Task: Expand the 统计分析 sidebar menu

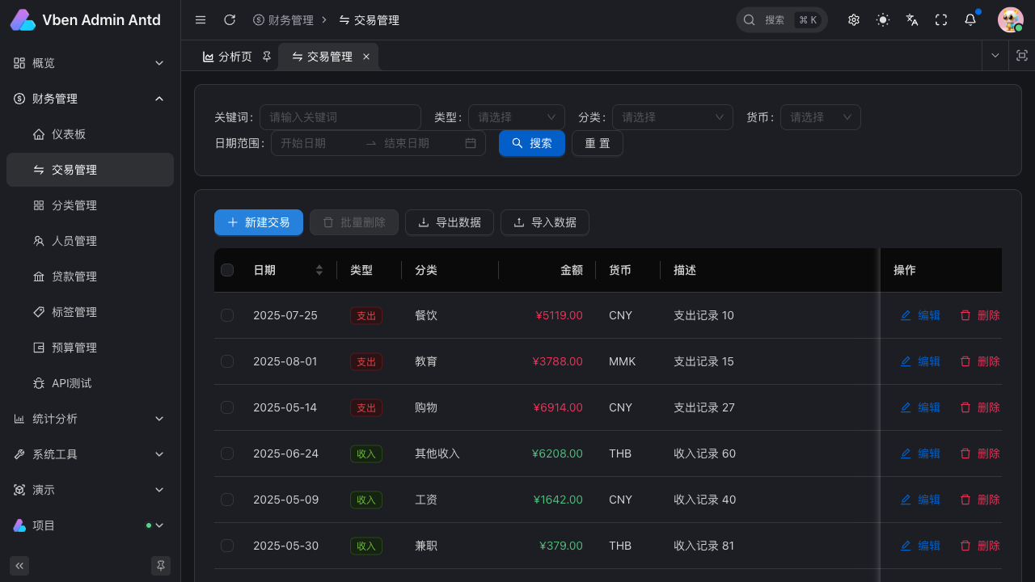Action: 90,419
